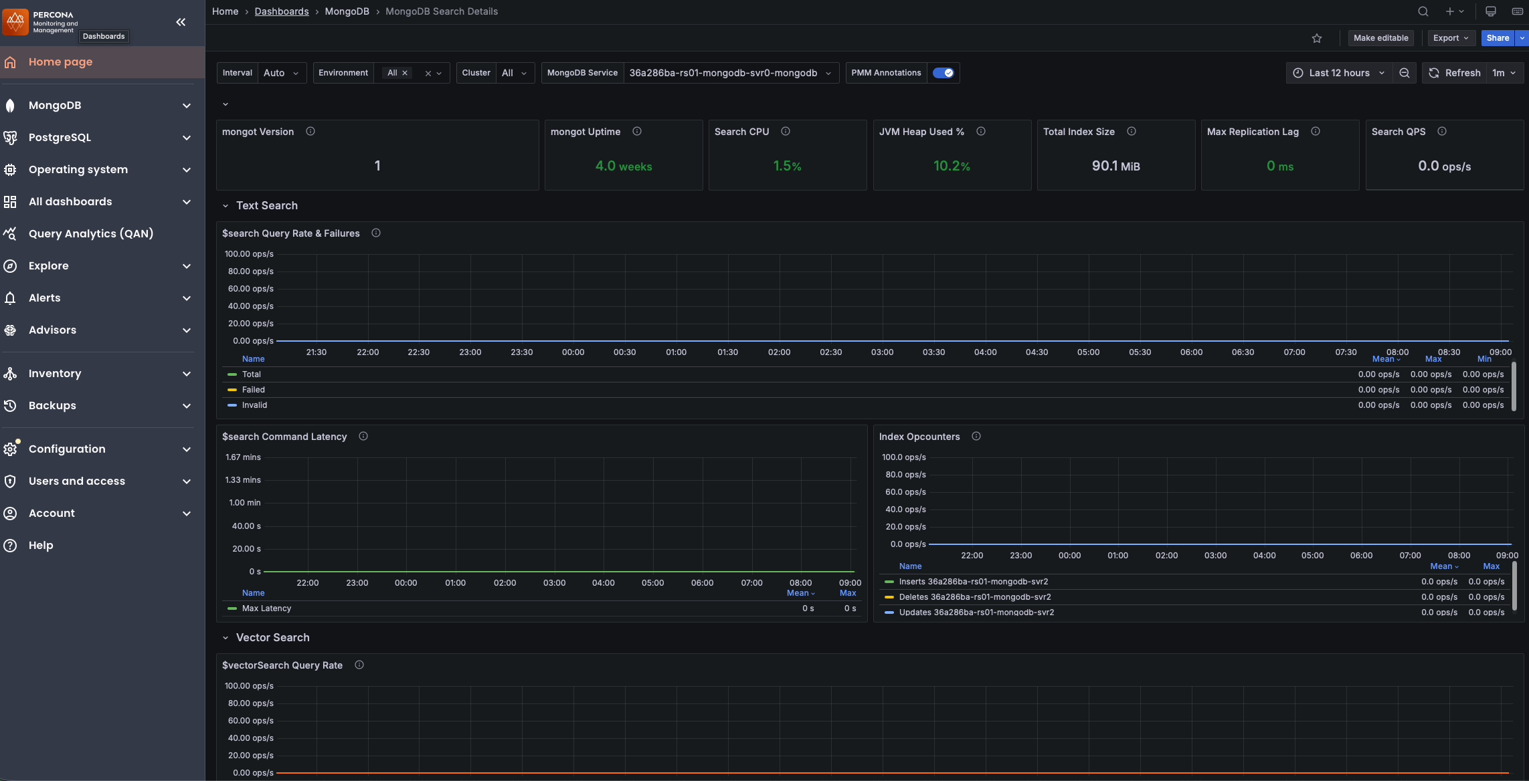Viewport: 1529px width, 781px height.
Task: Click the Share button
Action: pos(1498,38)
